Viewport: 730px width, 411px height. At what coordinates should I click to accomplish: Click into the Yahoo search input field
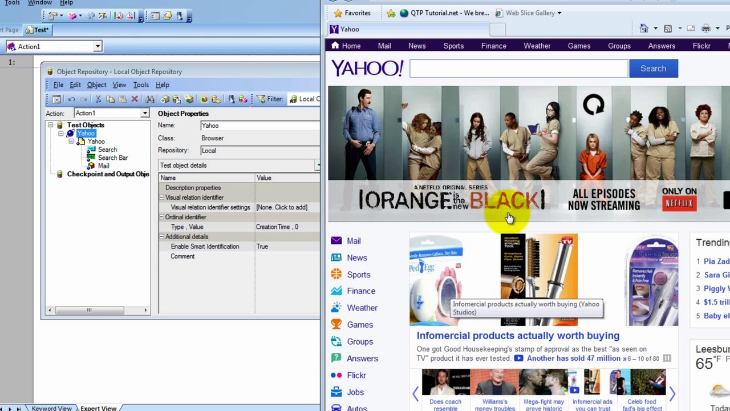[x=518, y=68]
